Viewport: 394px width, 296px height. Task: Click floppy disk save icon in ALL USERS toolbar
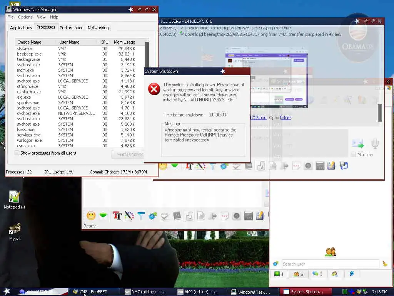click(344, 166)
